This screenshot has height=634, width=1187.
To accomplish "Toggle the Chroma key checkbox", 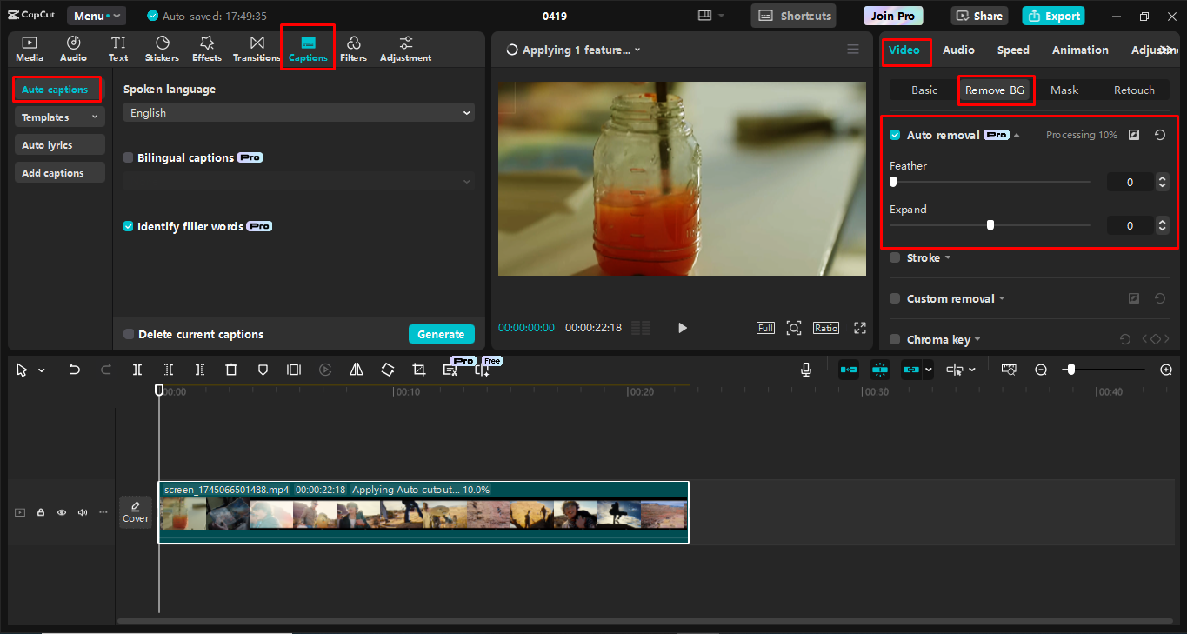I will 894,339.
